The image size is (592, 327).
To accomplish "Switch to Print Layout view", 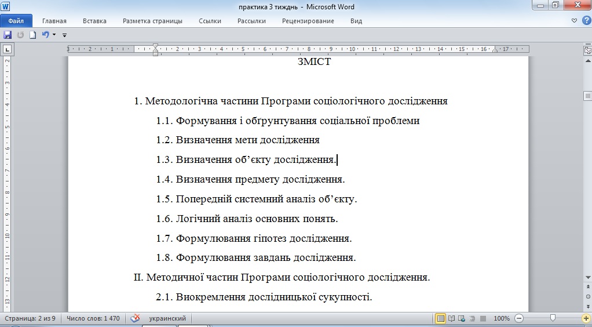I will [x=441, y=318].
